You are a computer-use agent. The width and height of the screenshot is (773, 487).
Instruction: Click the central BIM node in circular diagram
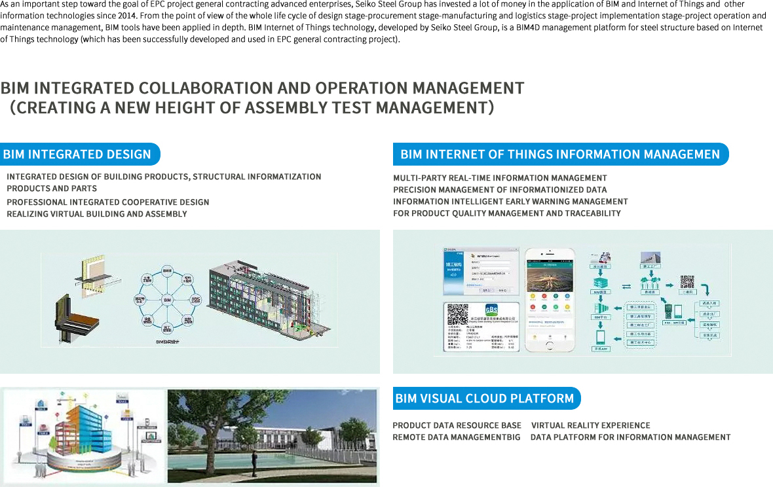click(x=168, y=299)
